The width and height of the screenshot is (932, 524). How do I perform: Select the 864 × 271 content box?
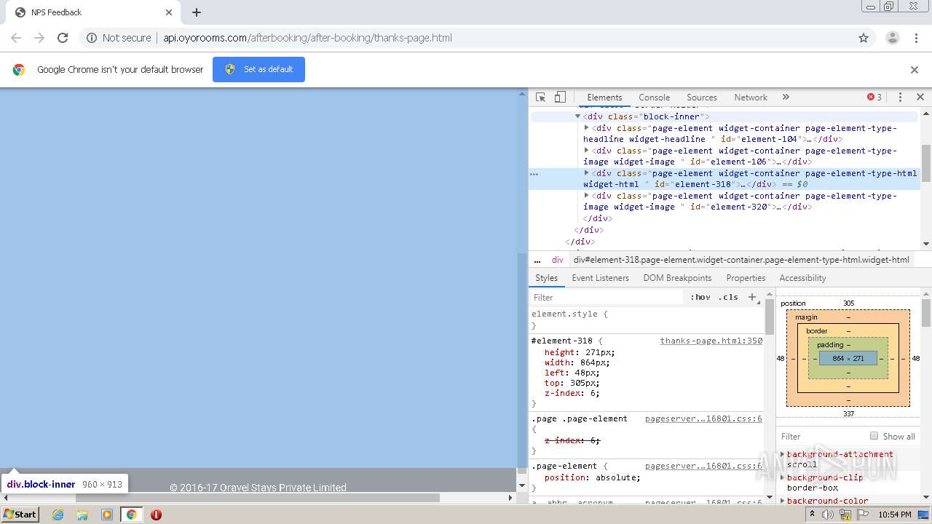click(x=848, y=358)
